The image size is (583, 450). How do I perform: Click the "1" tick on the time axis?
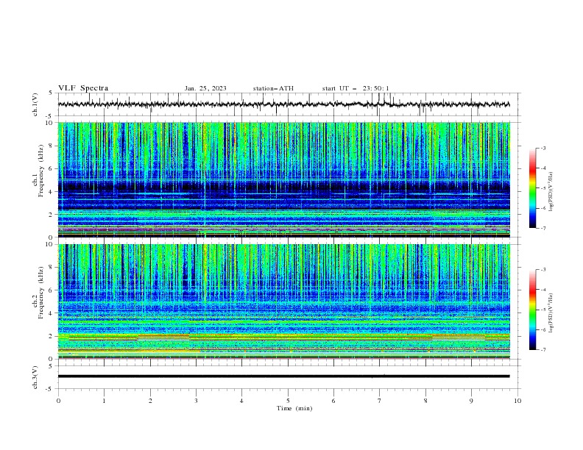click(x=104, y=401)
